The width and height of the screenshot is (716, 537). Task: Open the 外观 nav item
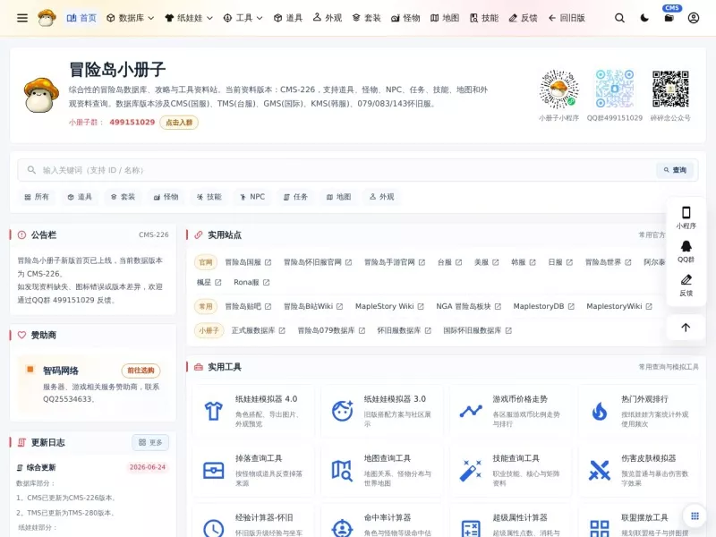(328, 18)
